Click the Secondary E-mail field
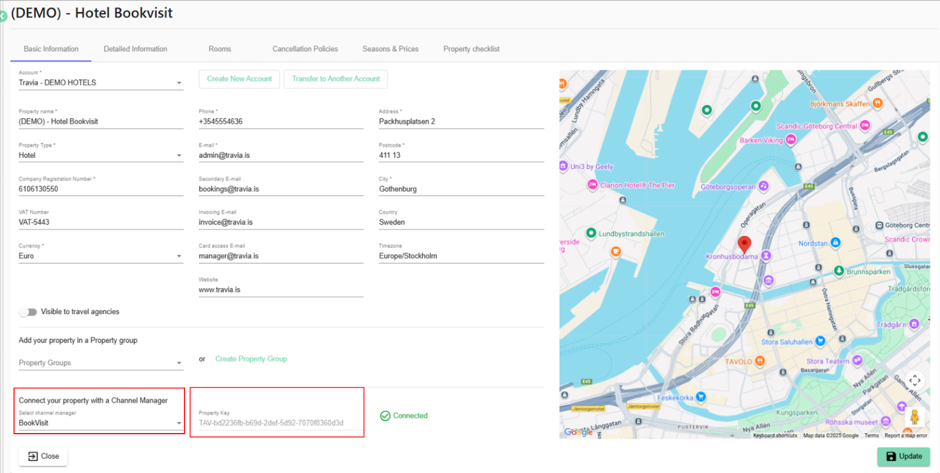Image resolution: width=940 pixels, height=473 pixels. pyautogui.click(x=281, y=189)
